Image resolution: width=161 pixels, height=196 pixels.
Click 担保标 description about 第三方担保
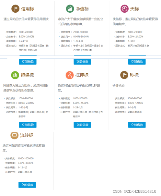pos(26,88)
